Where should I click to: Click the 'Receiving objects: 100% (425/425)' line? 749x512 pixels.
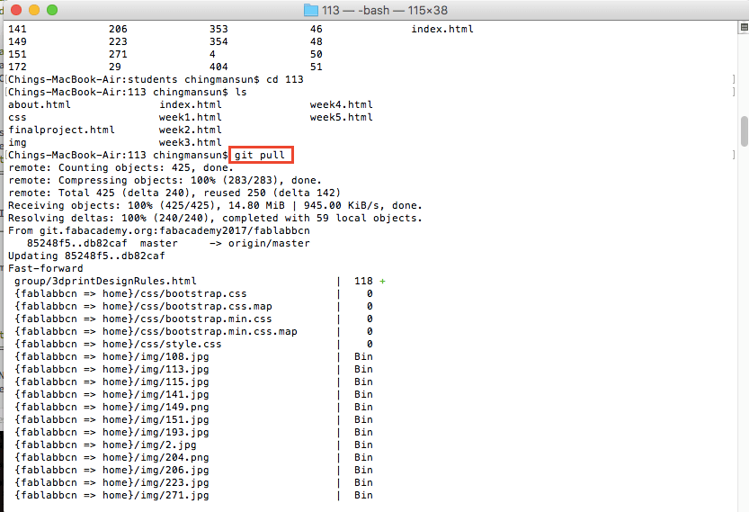215,205
